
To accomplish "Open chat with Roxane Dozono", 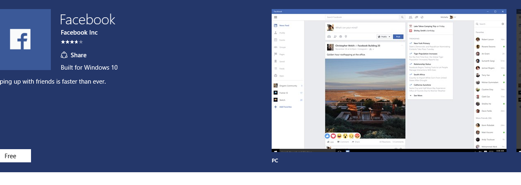I will click(x=490, y=47).
